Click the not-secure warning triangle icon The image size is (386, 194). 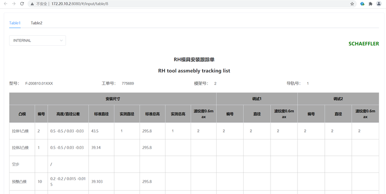pyautogui.click(x=32, y=4)
